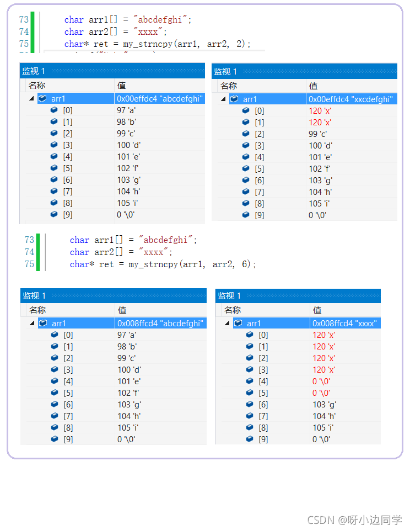
Task: Click cube icon of [5] in bottom-right watch panel
Action: click(x=250, y=393)
